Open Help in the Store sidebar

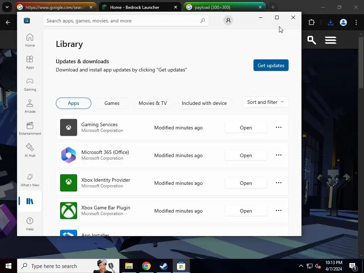(x=30, y=224)
